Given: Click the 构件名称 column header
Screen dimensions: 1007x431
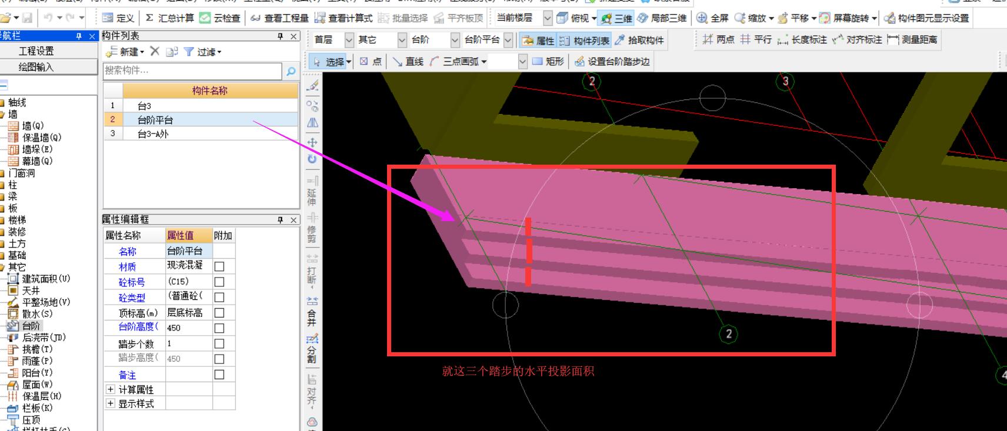Looking at the screenshot, I should [x=210, y=91].
